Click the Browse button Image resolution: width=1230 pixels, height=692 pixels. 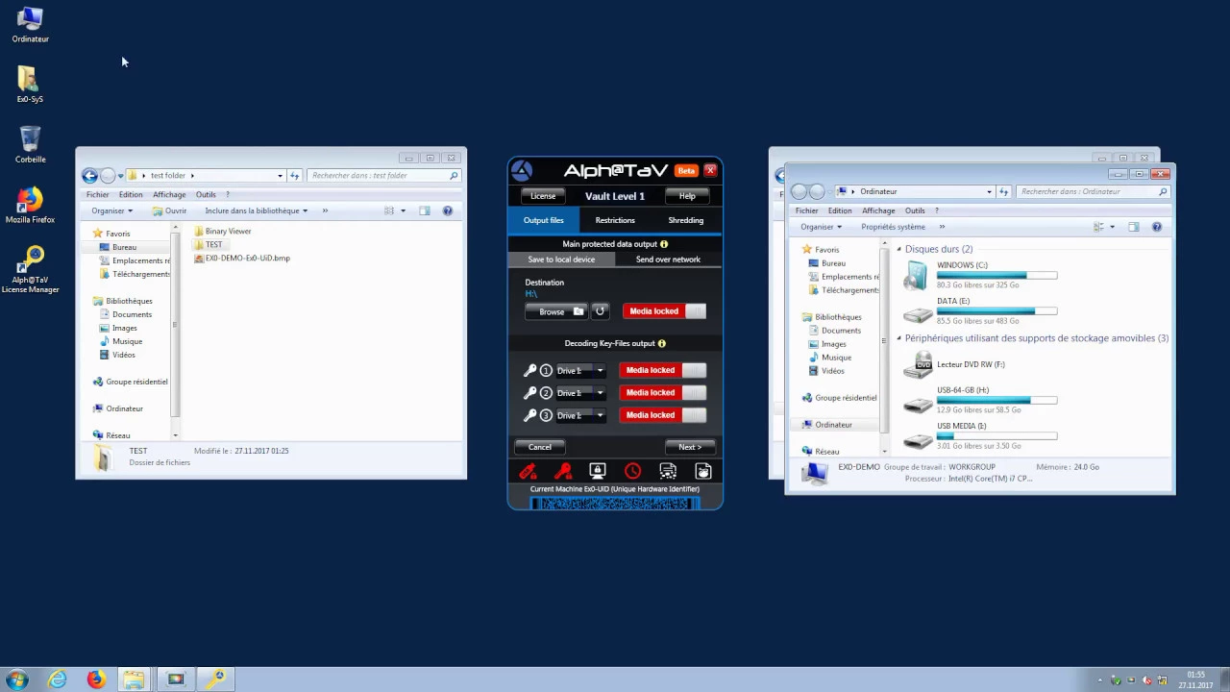[x=555, y=311]
